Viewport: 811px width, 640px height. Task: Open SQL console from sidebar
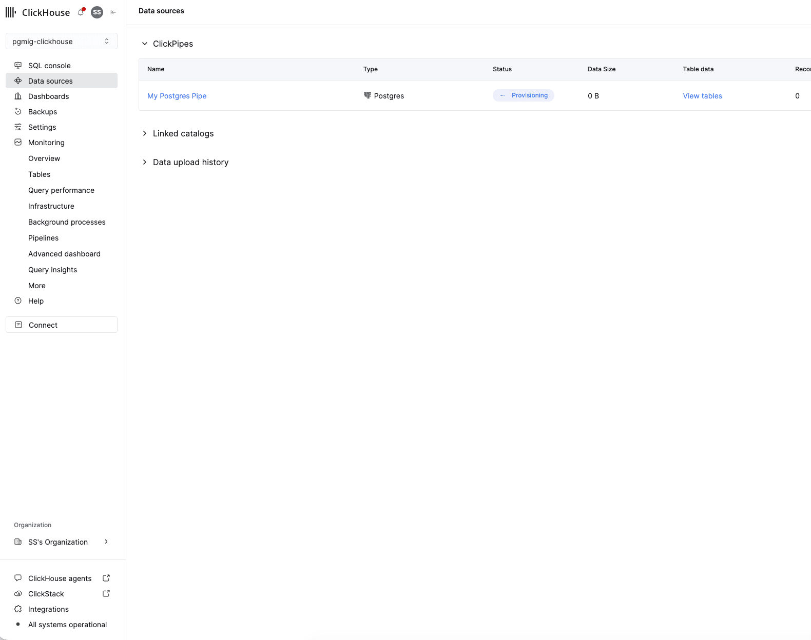click(x=62, y=65)
